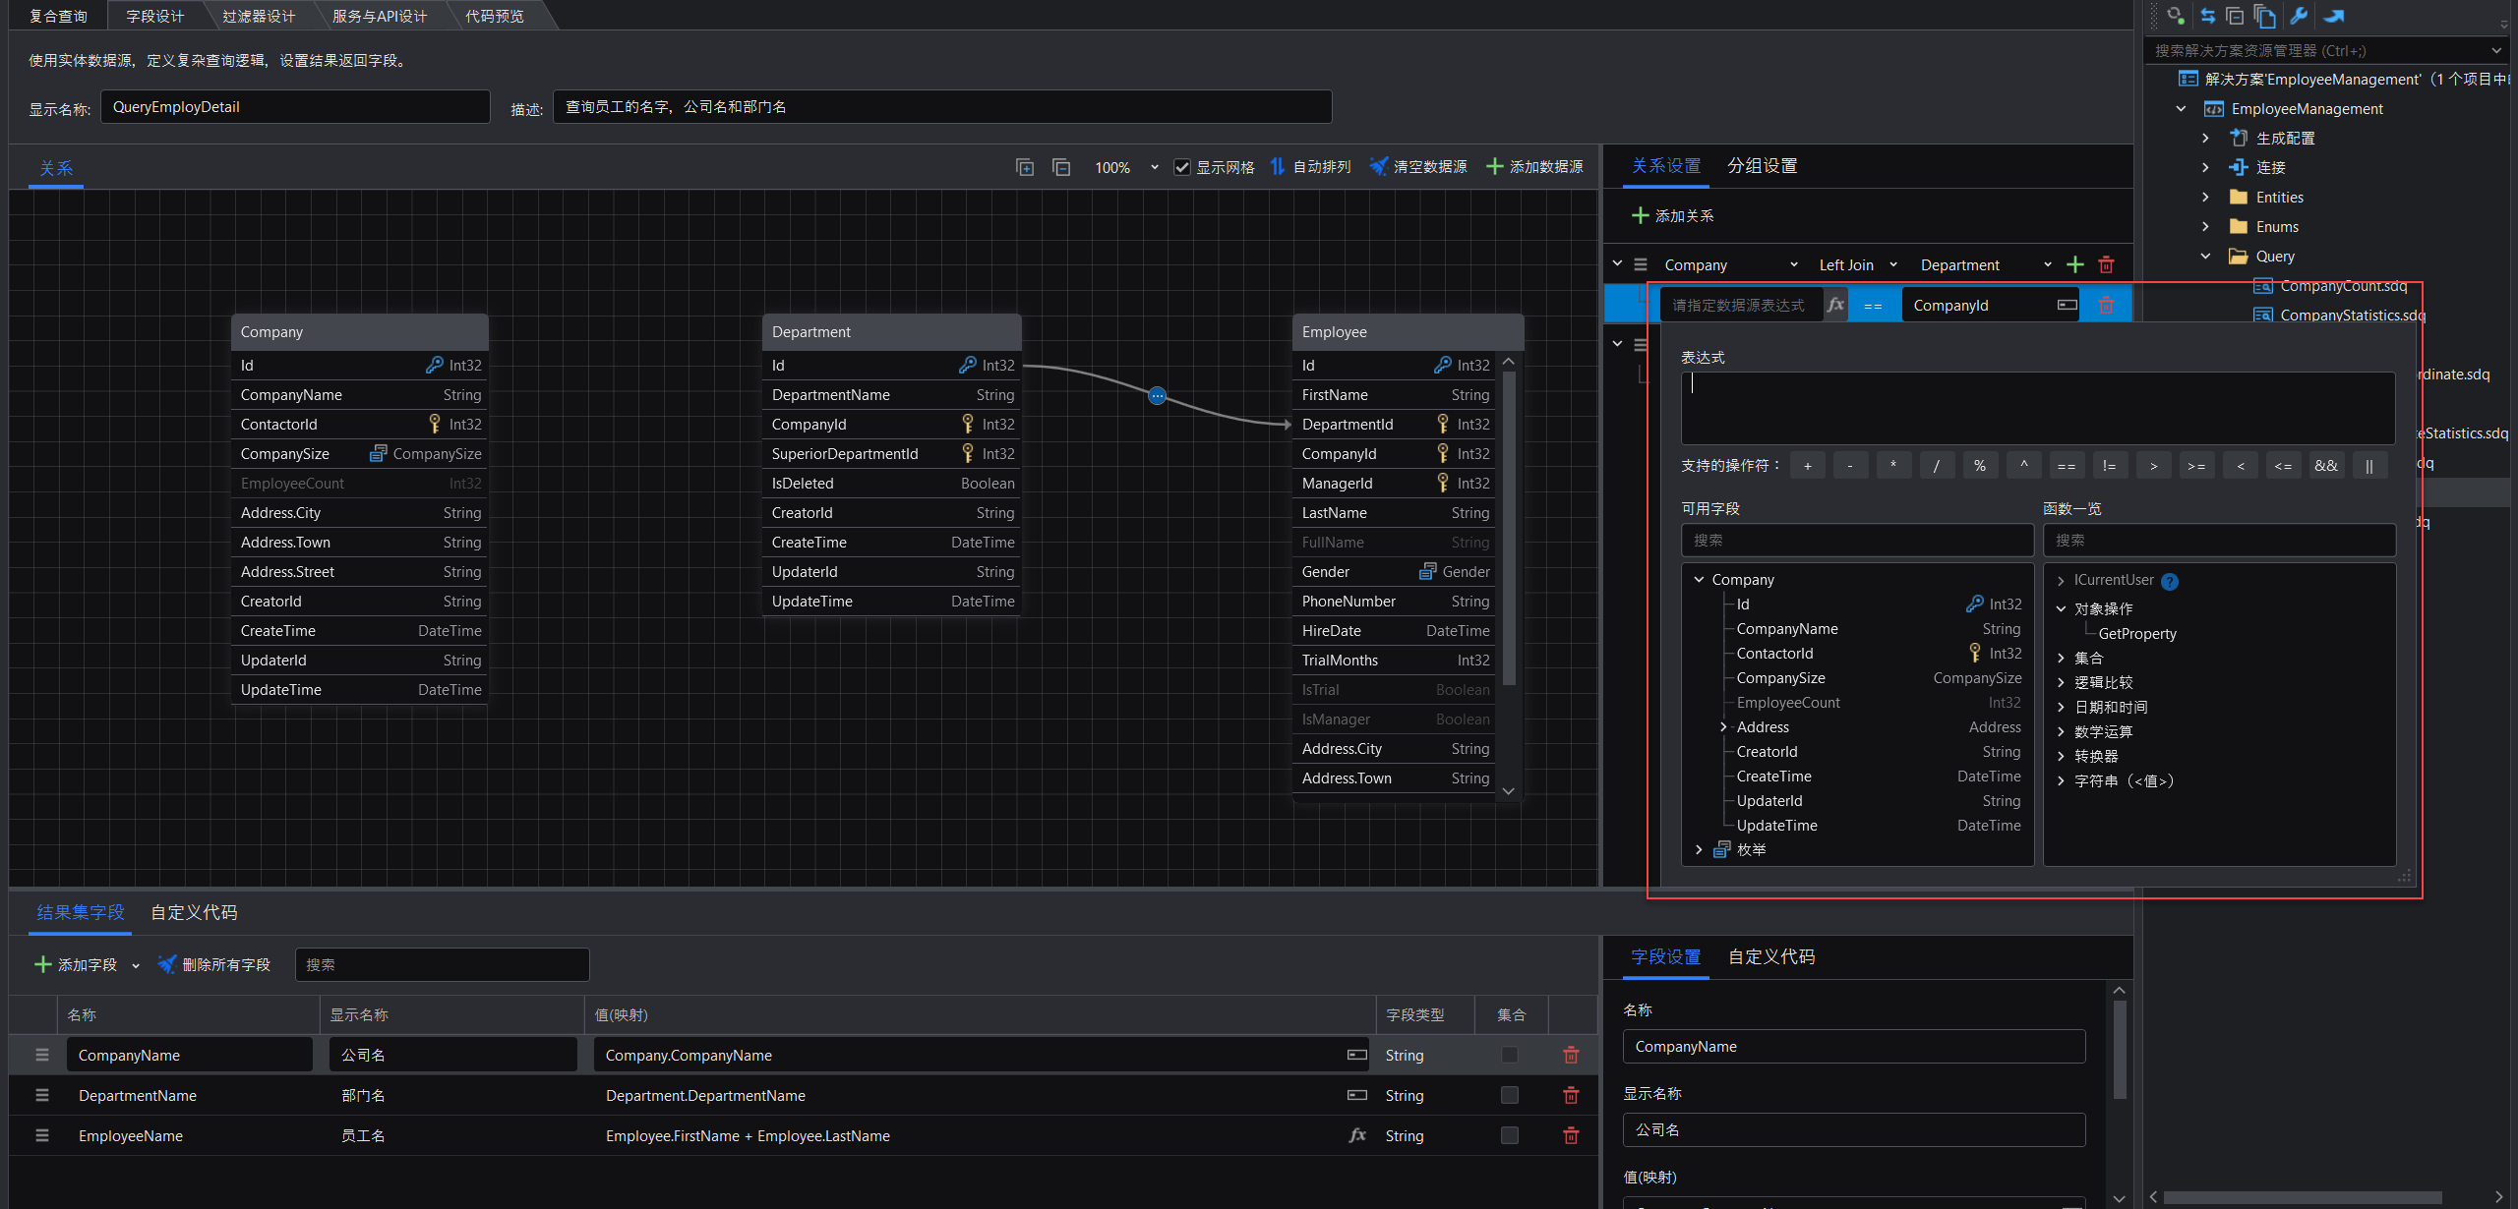Delete the CompanyName result field row
2518x1209 pixels.
1571,1055
